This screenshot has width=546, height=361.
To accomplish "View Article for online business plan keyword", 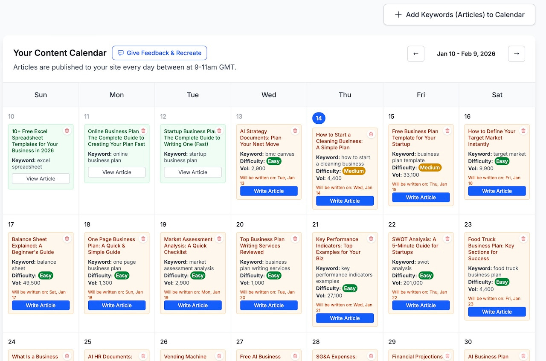I will click(117, 172).
